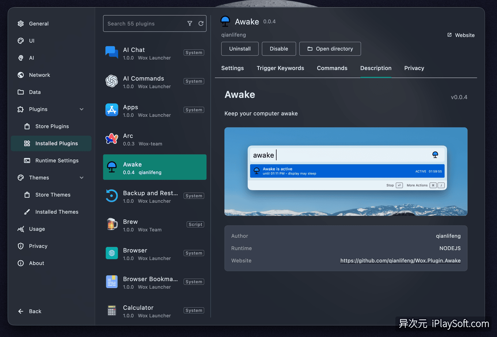Viewport: 497px width, 337px height.
Task: Open the Data folder icon
Action: point(21,92)
